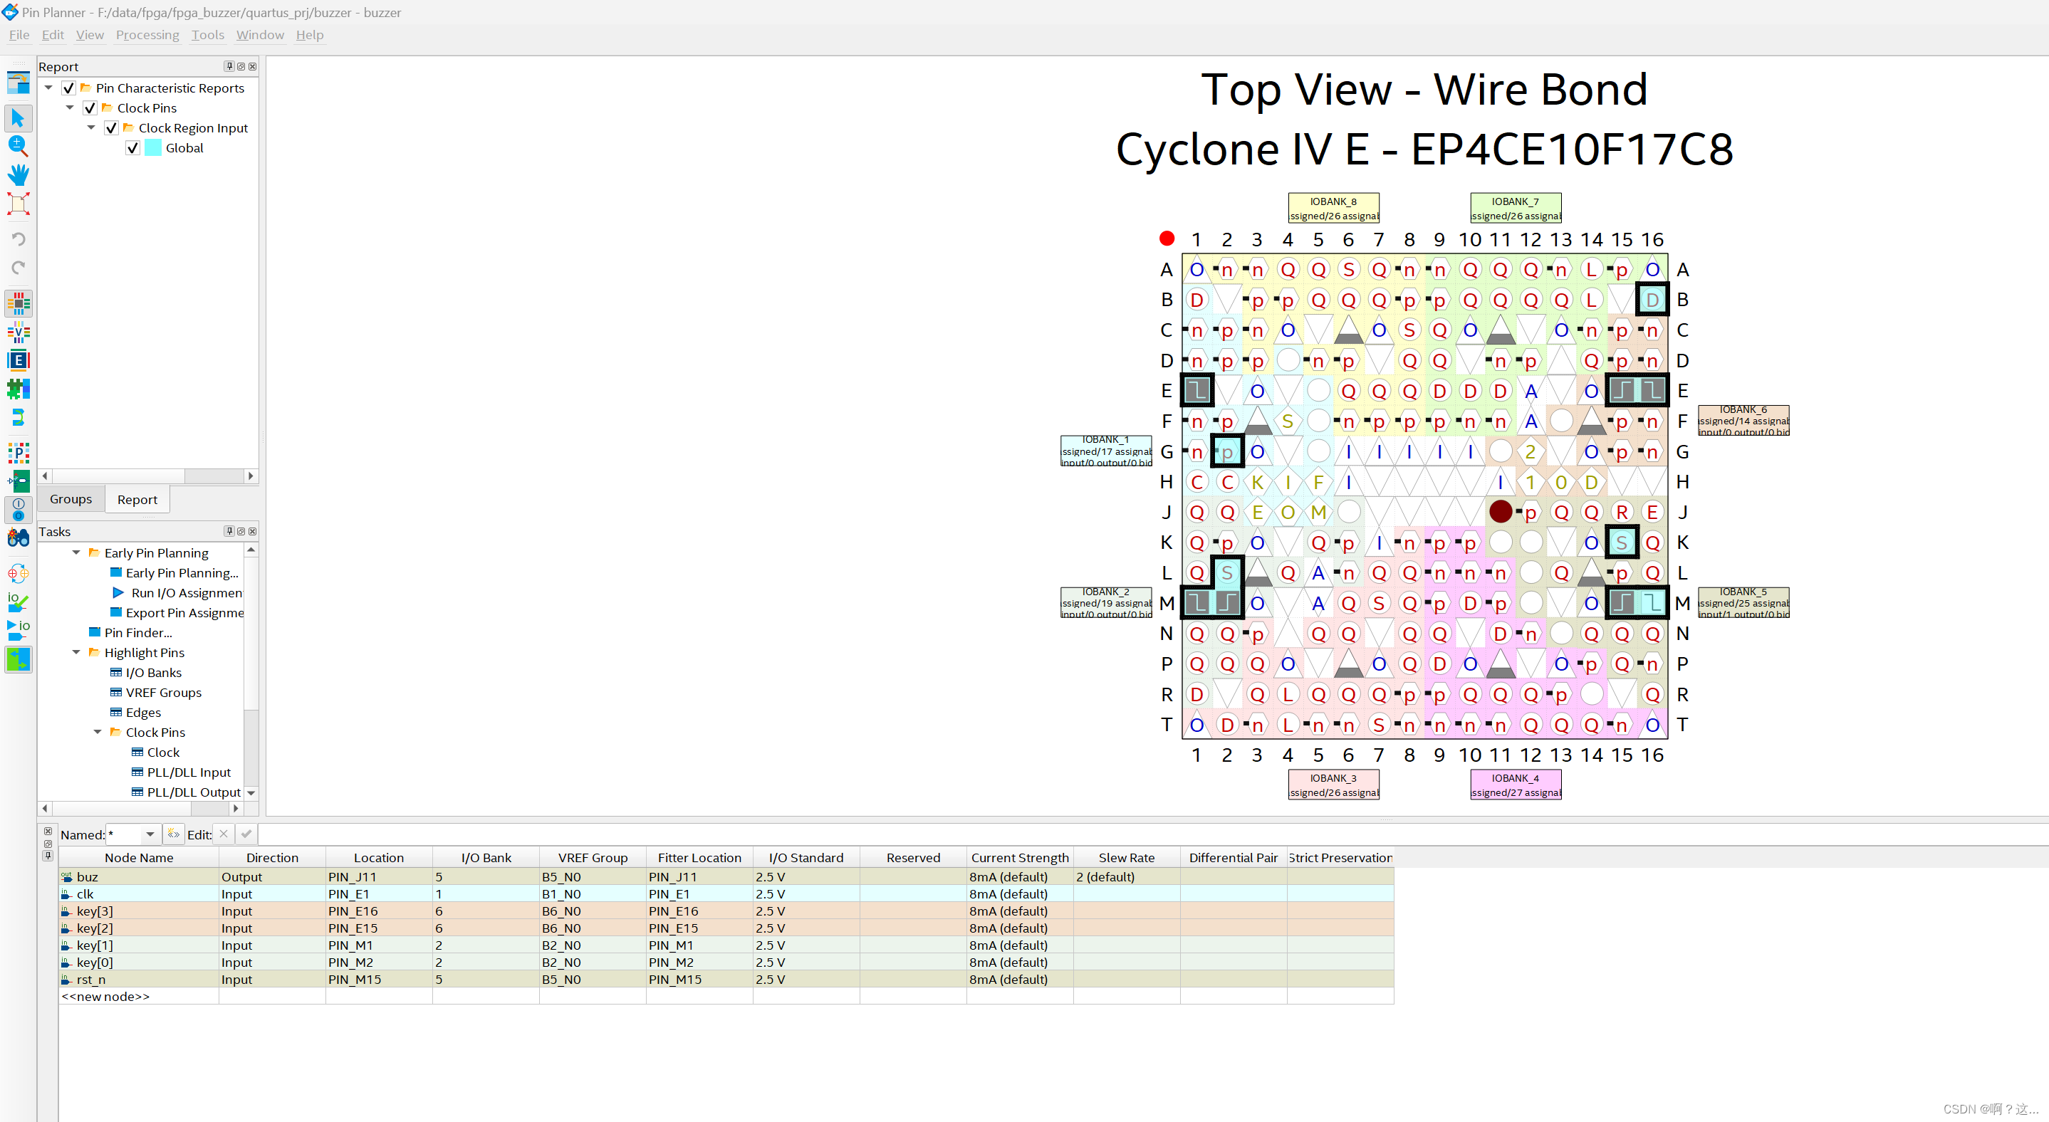
Task: Collapse Highlight Pins folder
Action: tap(76, 652)
